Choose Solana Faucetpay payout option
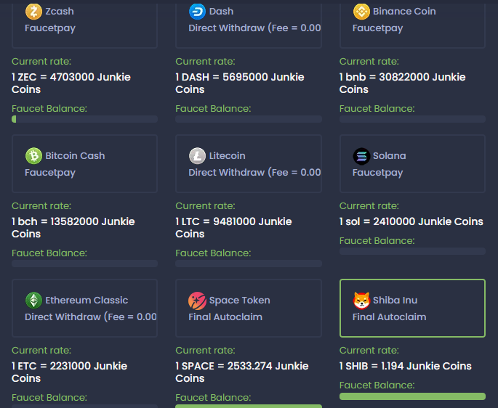The image size is (498, 408). 412,163
